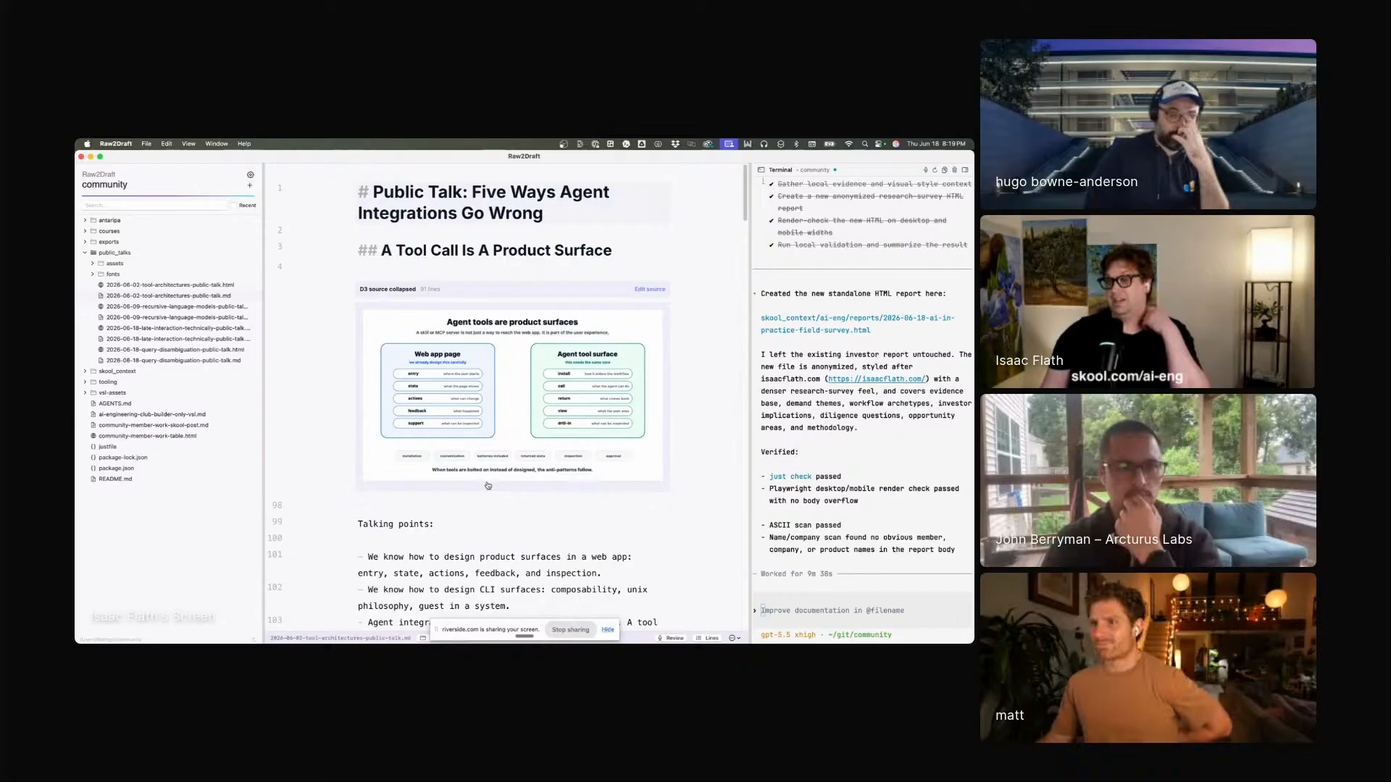Expand the courses folder
The width and height of the screenshot is (1391, 782).
(85, 231)
